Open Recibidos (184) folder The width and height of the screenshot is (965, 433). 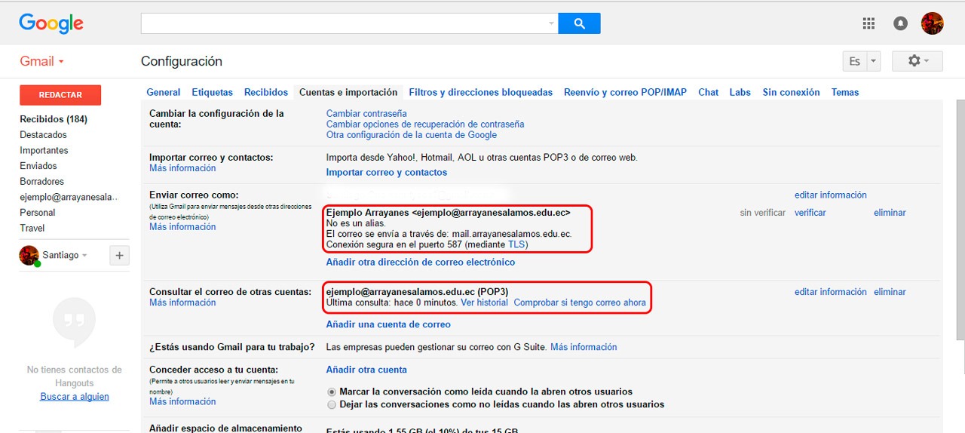click(x=54, y=119)
